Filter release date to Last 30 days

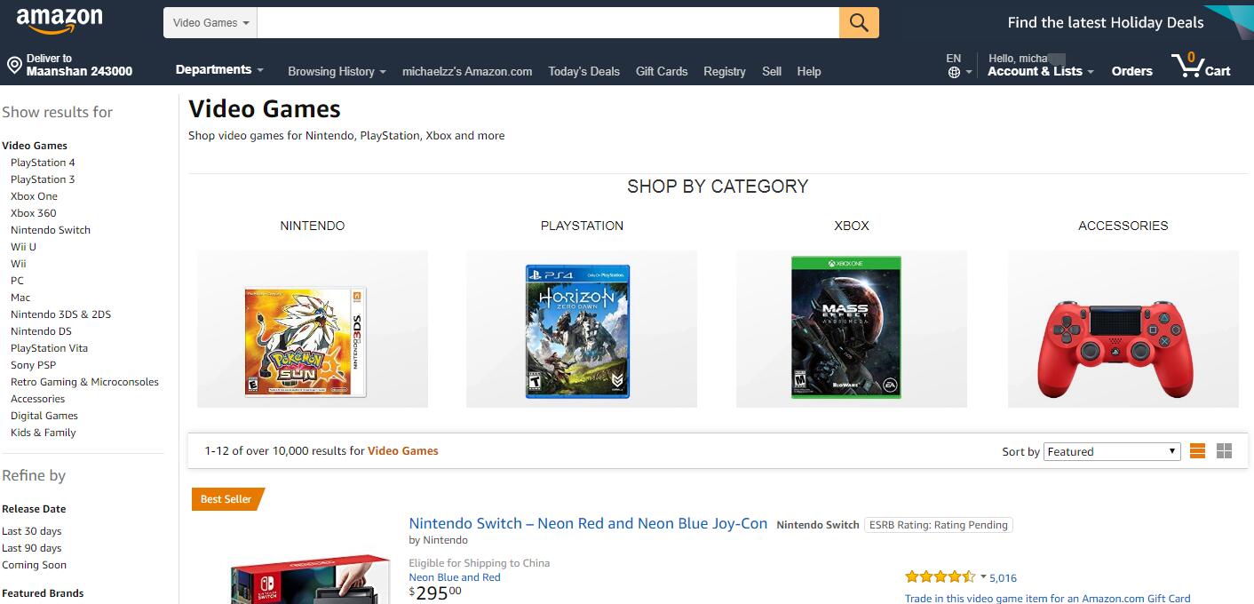coord(32,531)
